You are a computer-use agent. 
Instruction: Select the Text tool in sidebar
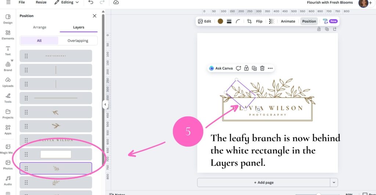click(x=8, y=50)
